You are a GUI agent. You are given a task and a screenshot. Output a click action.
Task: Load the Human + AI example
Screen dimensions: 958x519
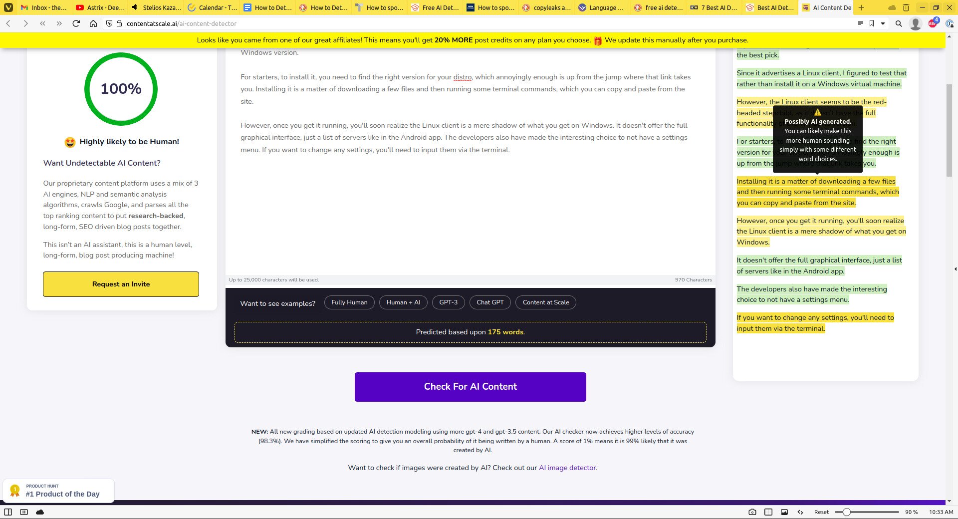[403, 302]
